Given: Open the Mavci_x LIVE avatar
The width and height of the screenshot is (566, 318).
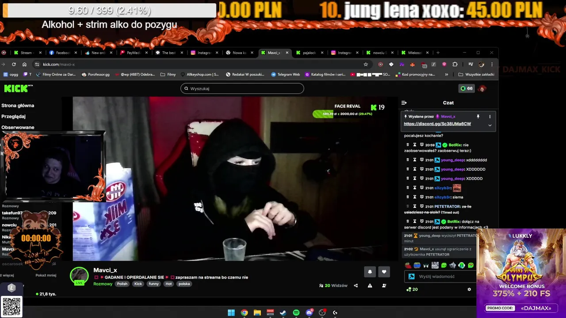Looking at the screenshot, I should (79, 276).
